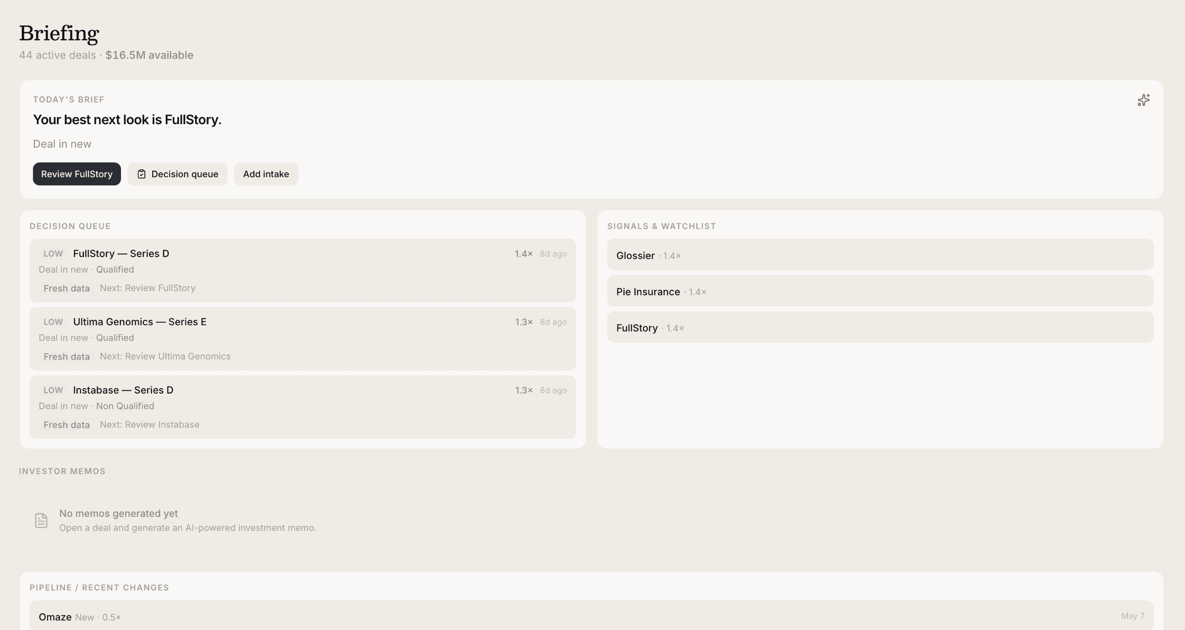
Task: Click the Fresh data tag on Instabase
Action: [67, 425]
